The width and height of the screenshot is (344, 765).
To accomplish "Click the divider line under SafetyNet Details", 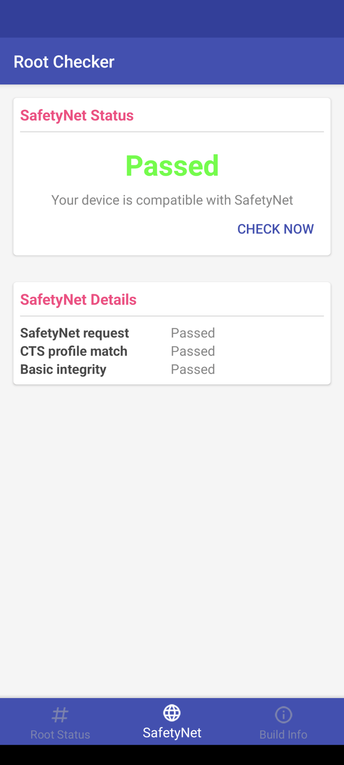I will (172, 316).
